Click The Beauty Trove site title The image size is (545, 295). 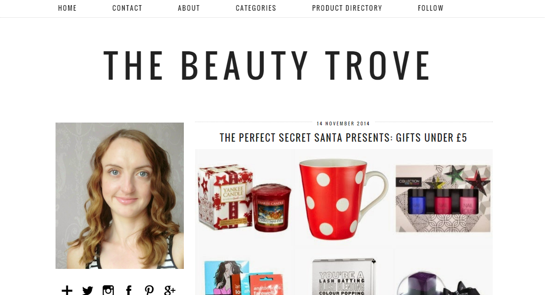click(267, 66)
